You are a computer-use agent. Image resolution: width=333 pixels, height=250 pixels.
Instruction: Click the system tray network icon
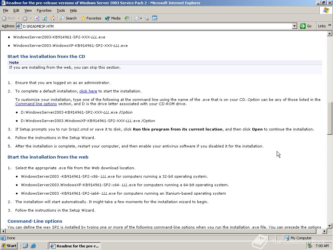[x=310, y=246]
